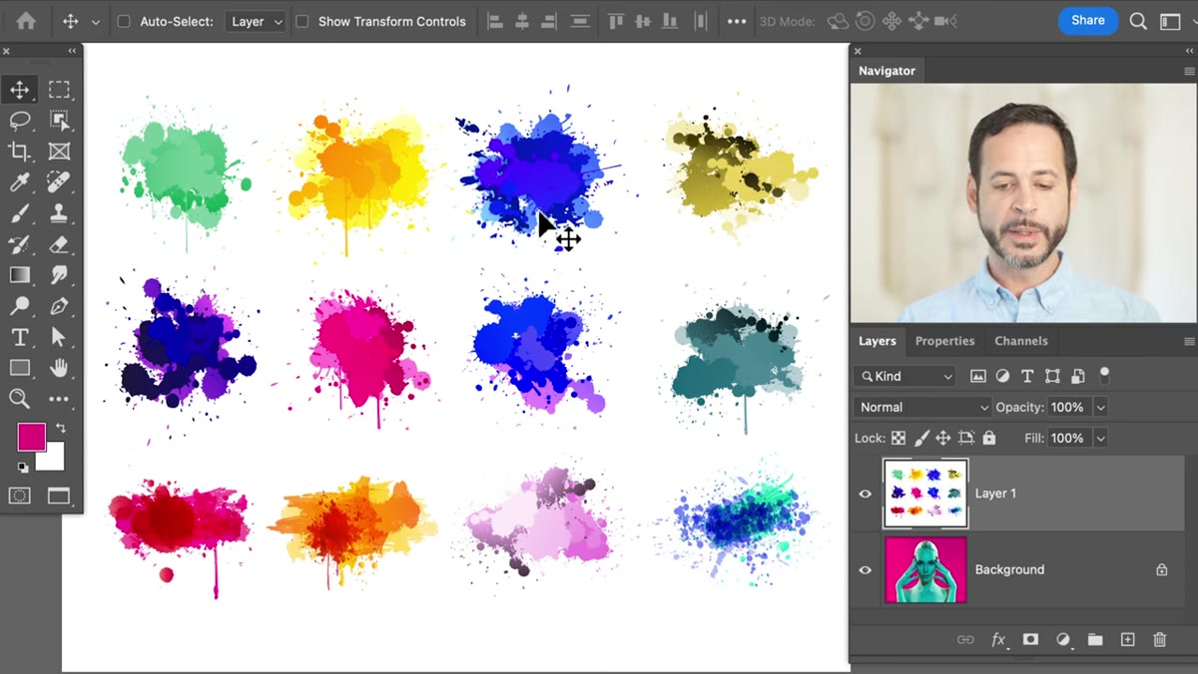Open new adjustment layer menu
This screenshot has height=674, width=1198.
1063,640
